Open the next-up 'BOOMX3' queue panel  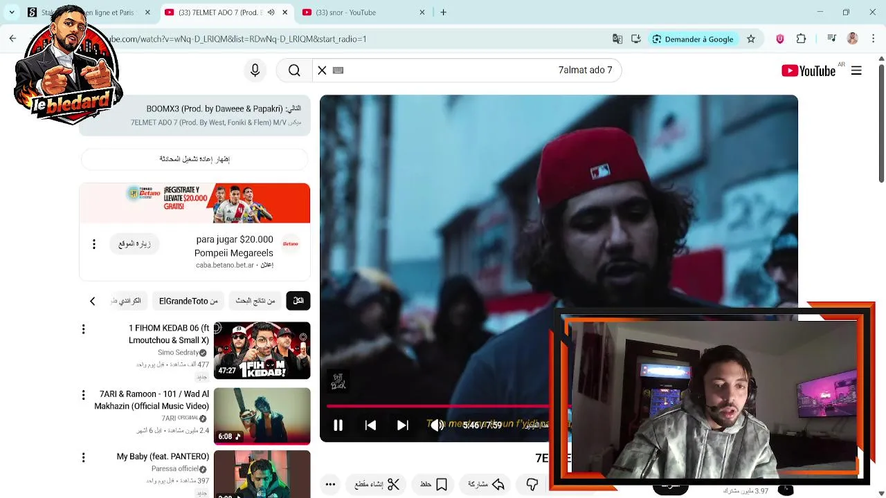195,116
